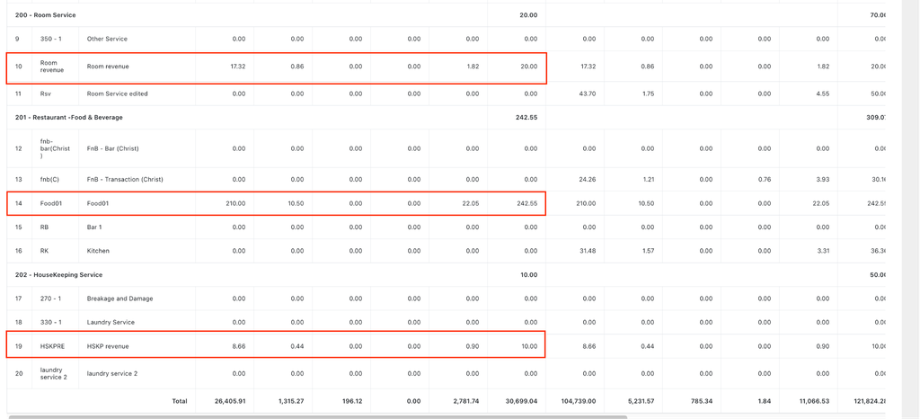Image resolution: width=920 pixels, height=419 pixels.
Task: Click the 'Room revenue' description cell in row 10
Action: [108, 67]
